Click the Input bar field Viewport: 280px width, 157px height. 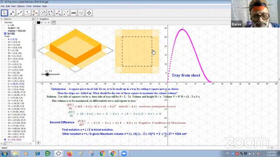tap(139, 148)
